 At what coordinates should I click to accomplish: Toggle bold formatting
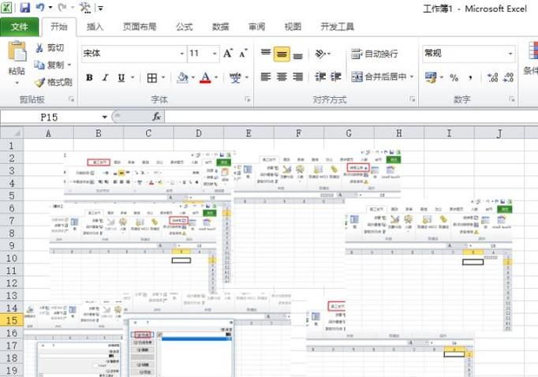pyautogui.click(x=89, y=77)
